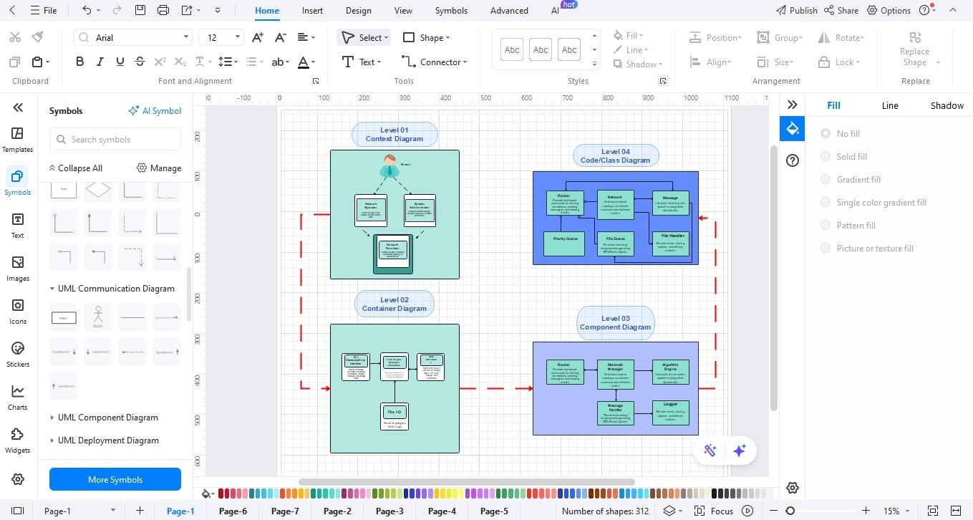Pick a red swatch from the bottom palette
The image size is (973, 520).
[x=221, y=493]
